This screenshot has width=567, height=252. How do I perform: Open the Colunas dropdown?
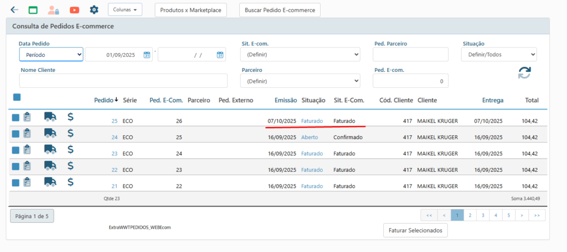[125, 9]
